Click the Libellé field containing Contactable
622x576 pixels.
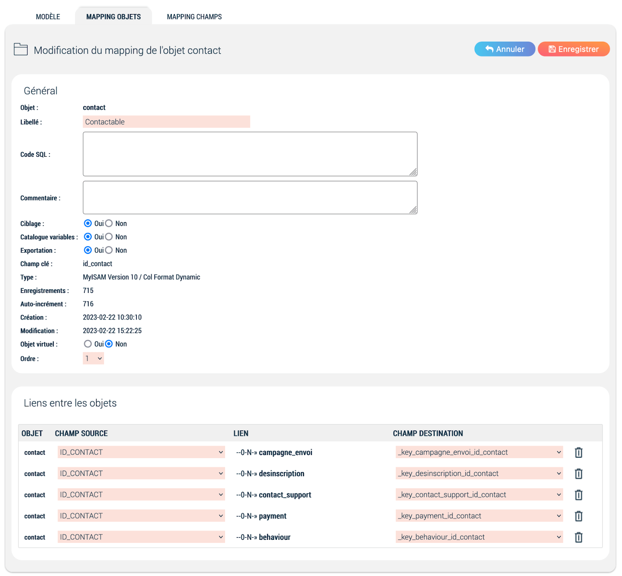click(x=166, y=122)
